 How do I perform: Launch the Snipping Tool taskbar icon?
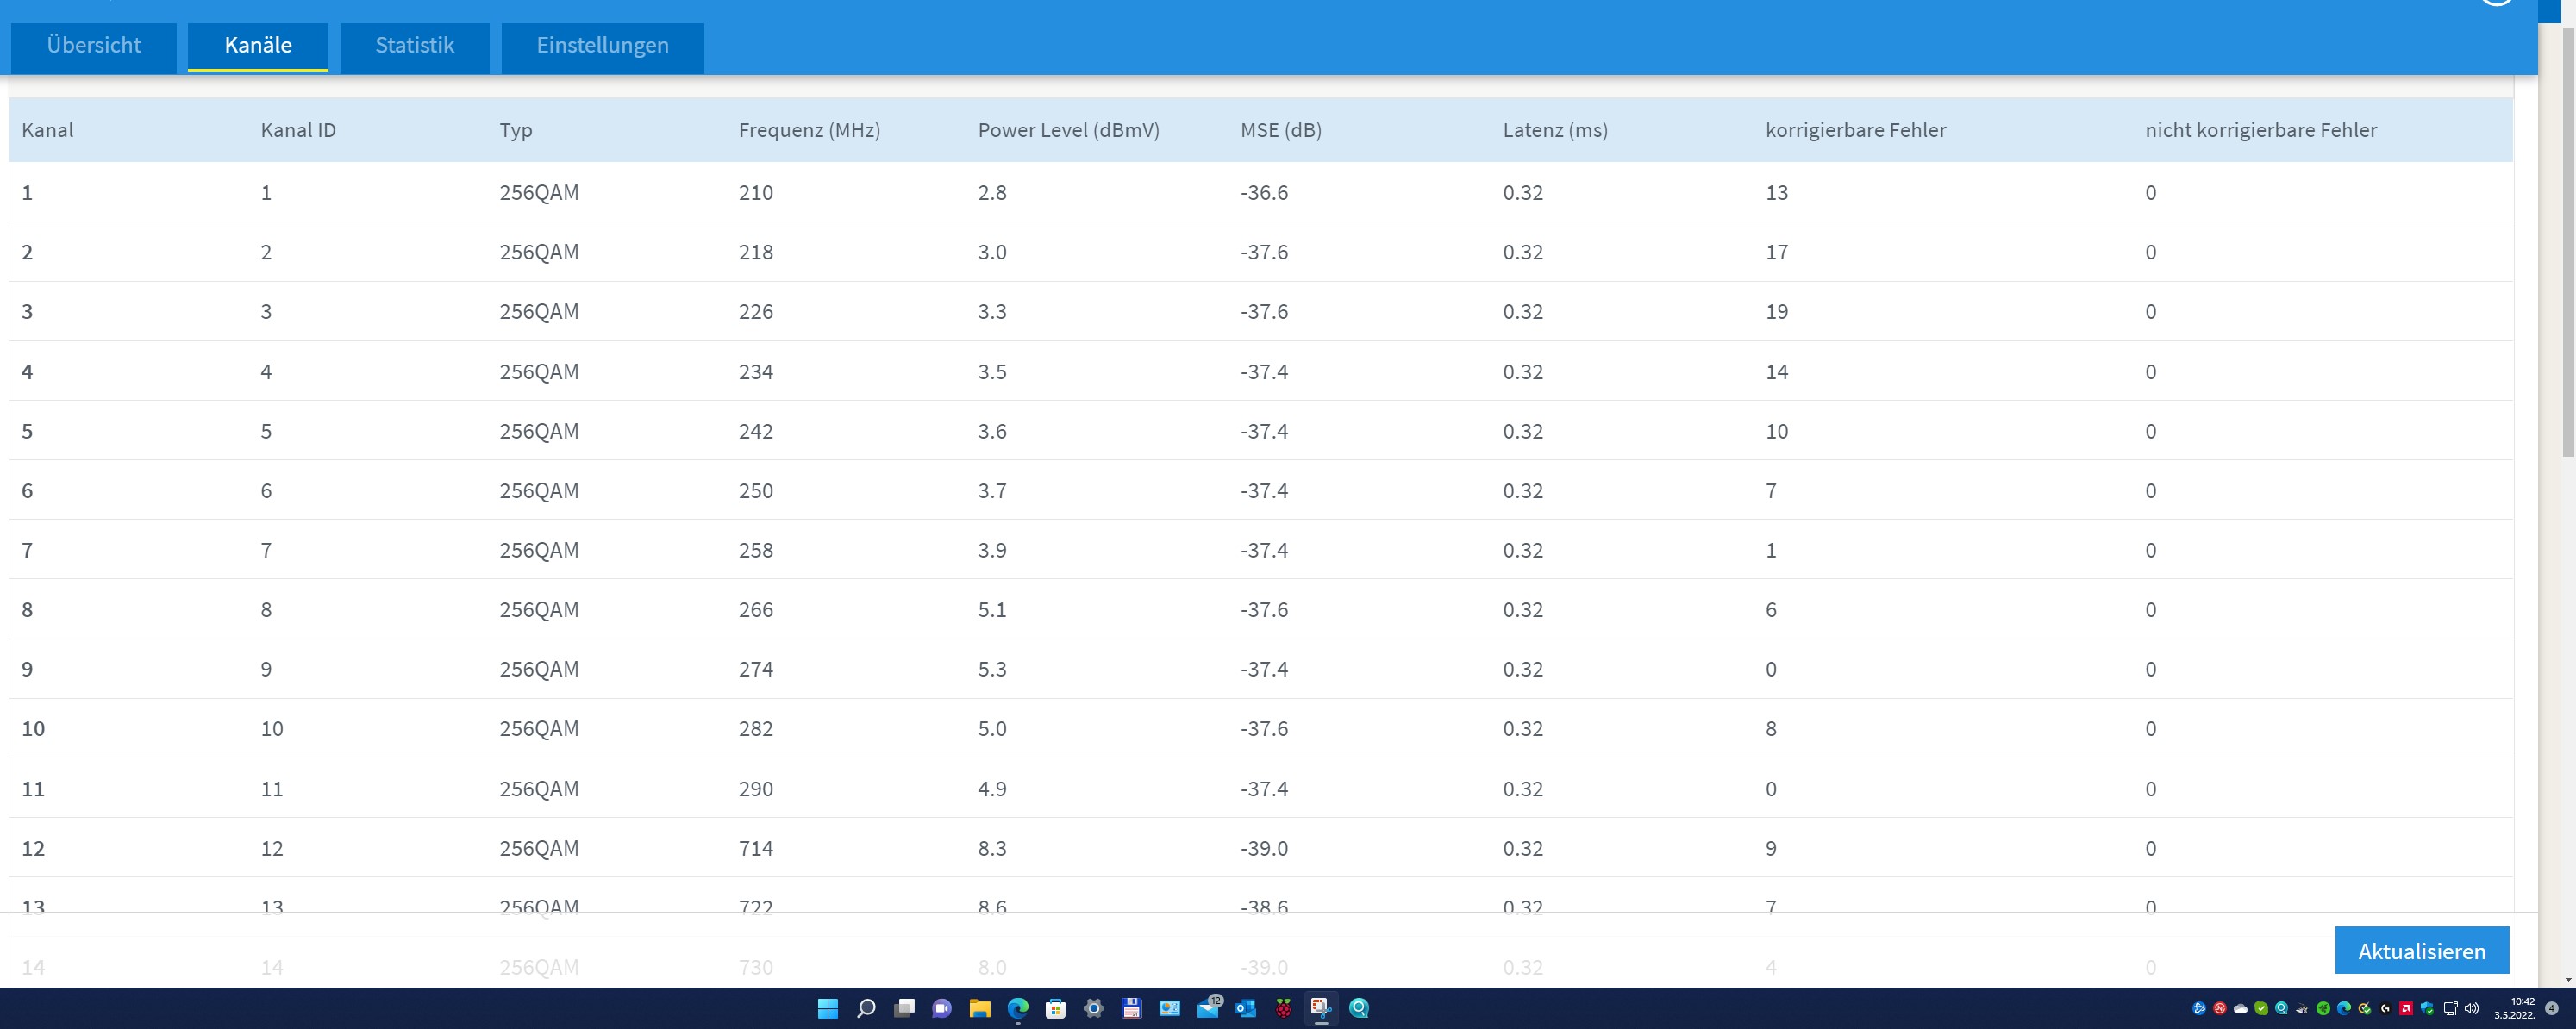[1321, 1008]
